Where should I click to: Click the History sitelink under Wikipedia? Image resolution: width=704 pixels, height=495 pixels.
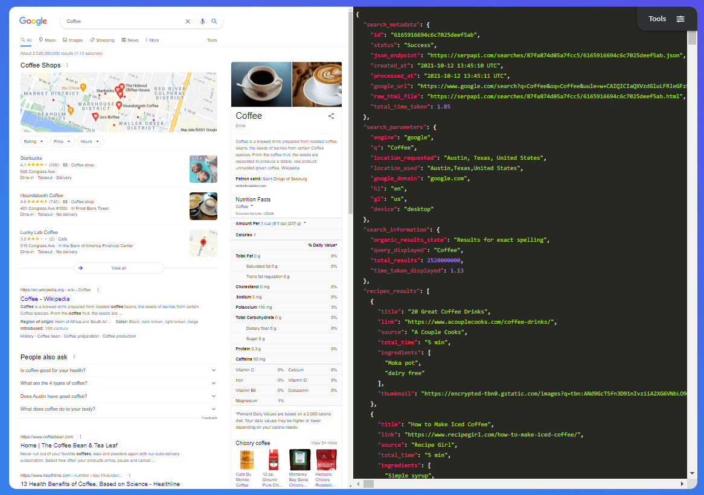(27, 336)
